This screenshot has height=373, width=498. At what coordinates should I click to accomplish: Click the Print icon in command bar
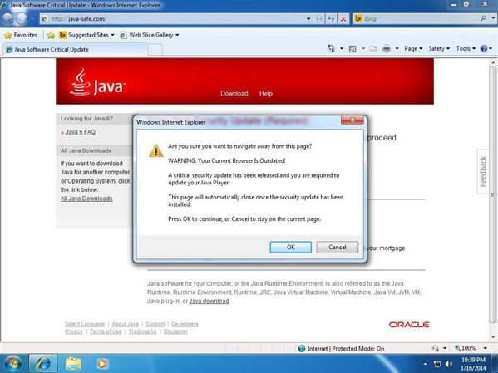click(387, 49)
